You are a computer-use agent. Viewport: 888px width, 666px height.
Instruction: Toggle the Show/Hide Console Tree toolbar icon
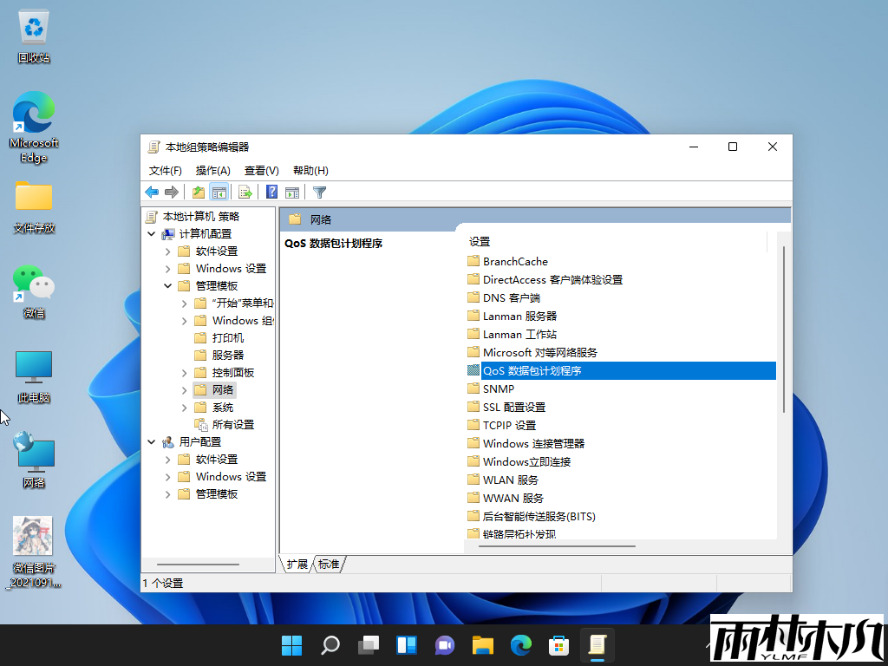[x=219, y=192]
